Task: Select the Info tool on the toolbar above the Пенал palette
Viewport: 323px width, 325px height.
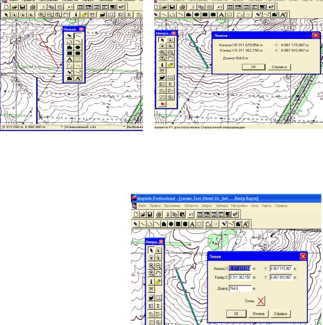Action: tap(76, 15)
